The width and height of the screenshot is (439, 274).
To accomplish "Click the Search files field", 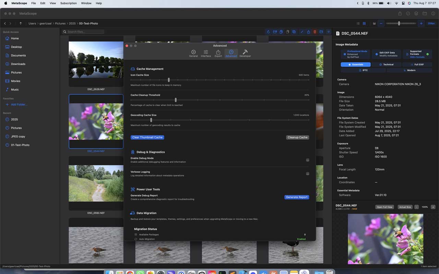I will 83,32.
